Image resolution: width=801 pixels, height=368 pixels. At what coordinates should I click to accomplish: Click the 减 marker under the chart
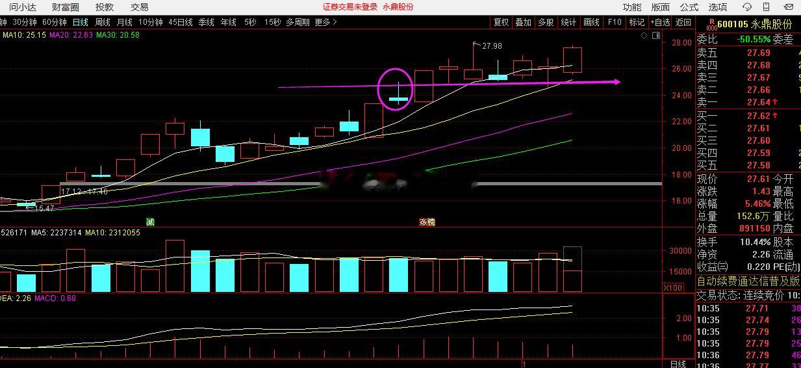tap(150, 222)
